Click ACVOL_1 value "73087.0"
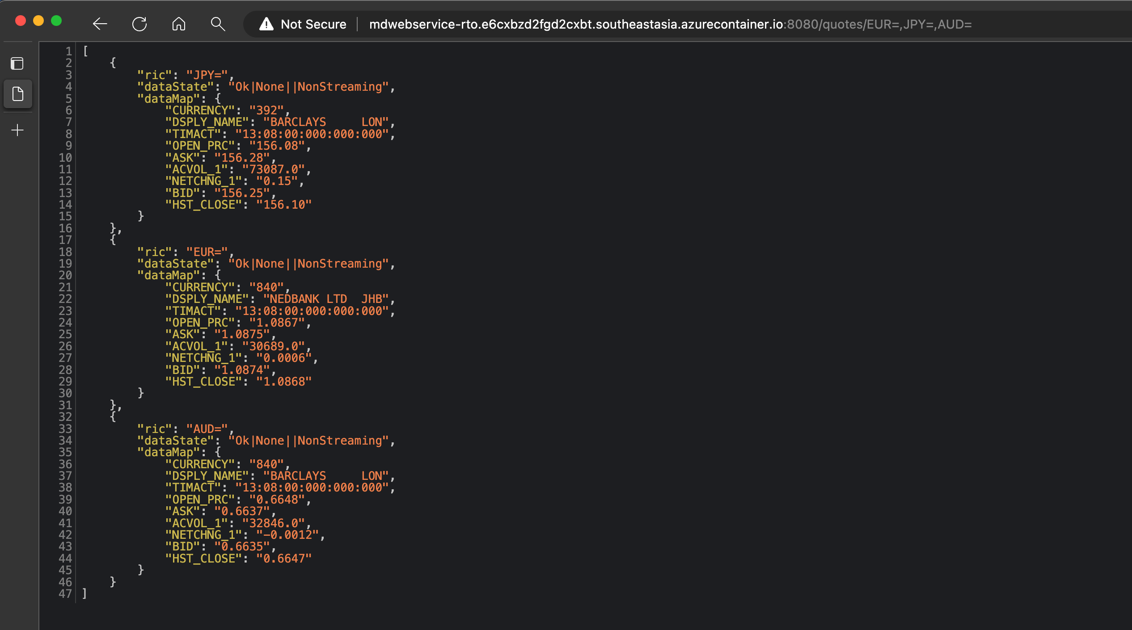The image size is (1132, 630). (x=274, y=169)
